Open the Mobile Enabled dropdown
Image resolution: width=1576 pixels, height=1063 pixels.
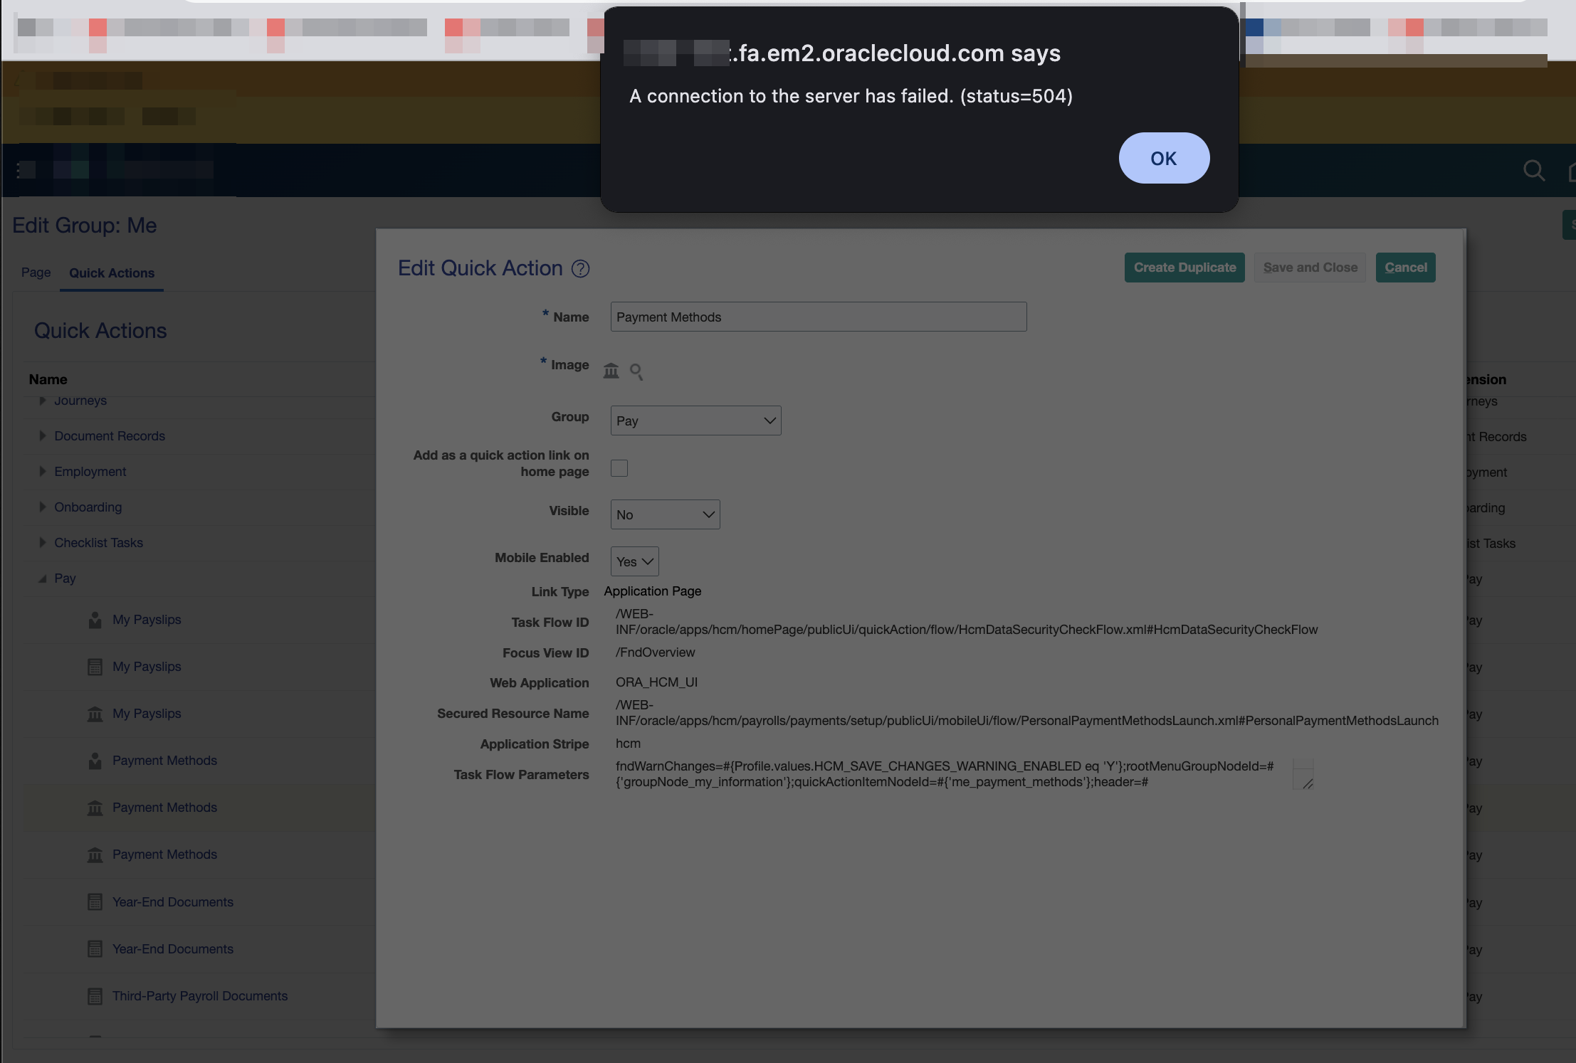634,561
